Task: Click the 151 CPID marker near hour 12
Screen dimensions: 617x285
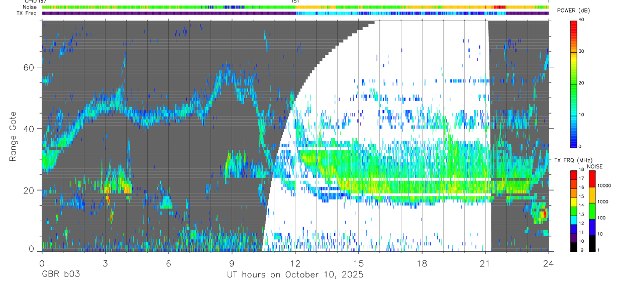Action: click(x=295, y=2)
